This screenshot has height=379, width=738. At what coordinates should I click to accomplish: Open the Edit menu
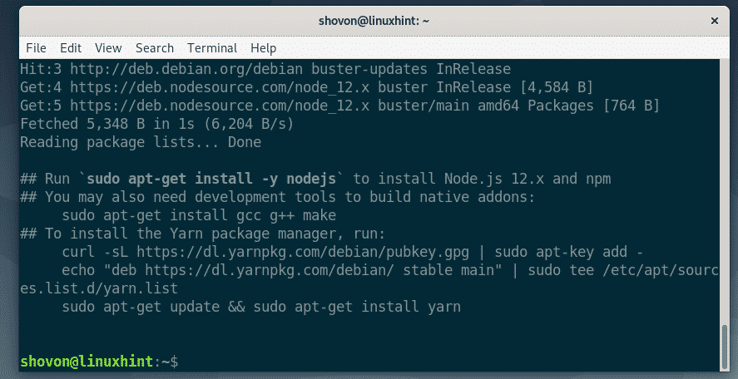point(70,48)
